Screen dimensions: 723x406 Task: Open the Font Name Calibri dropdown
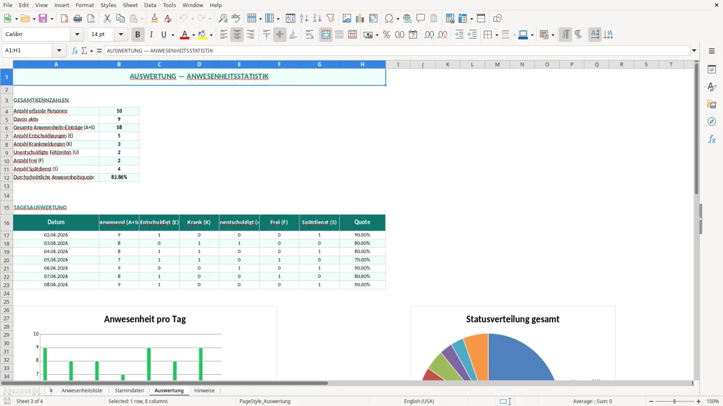click(78, 35)
